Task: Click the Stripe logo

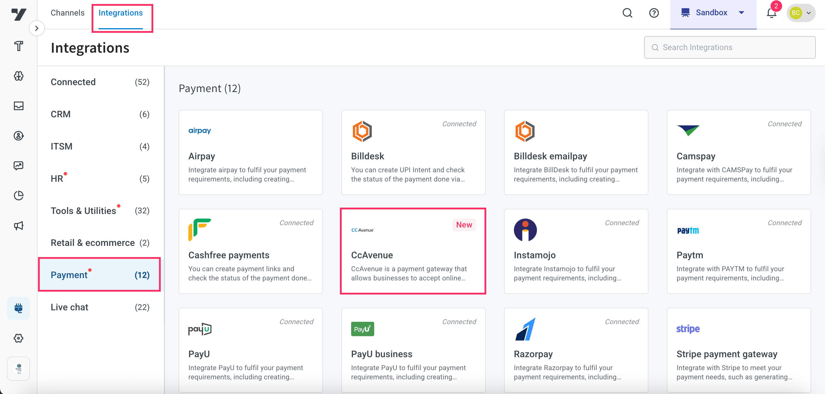Action: point(688,329)
